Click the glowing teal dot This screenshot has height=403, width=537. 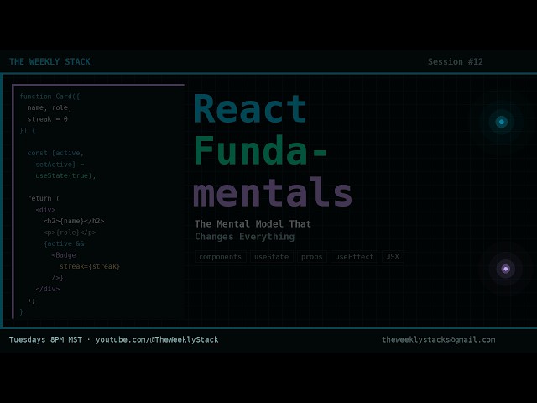tap(502, 122)
